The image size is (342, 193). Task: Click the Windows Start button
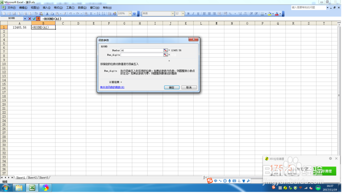pos(6,188)
